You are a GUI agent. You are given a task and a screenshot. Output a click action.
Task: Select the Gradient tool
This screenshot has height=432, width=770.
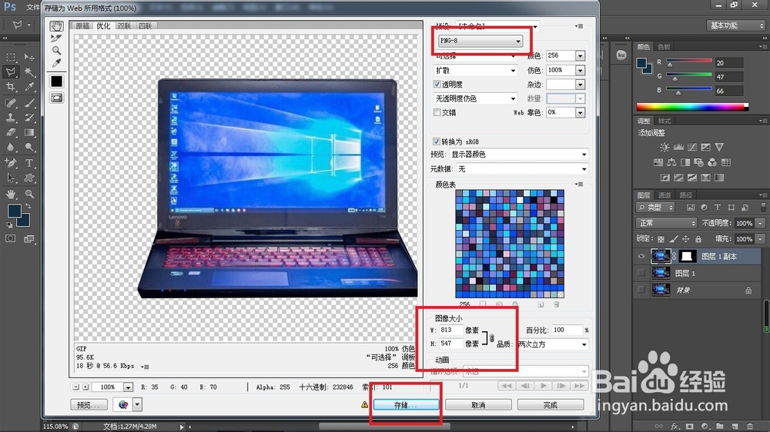tap(29, 132)
